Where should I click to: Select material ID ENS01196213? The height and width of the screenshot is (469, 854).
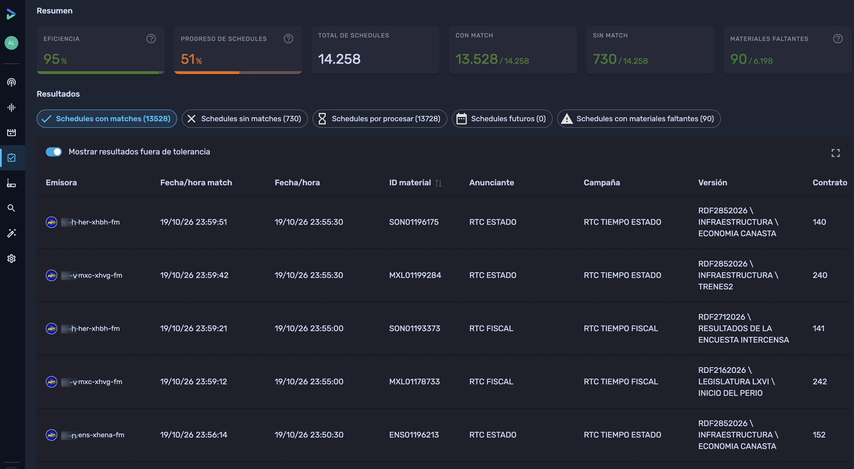[x=414, y=435]
